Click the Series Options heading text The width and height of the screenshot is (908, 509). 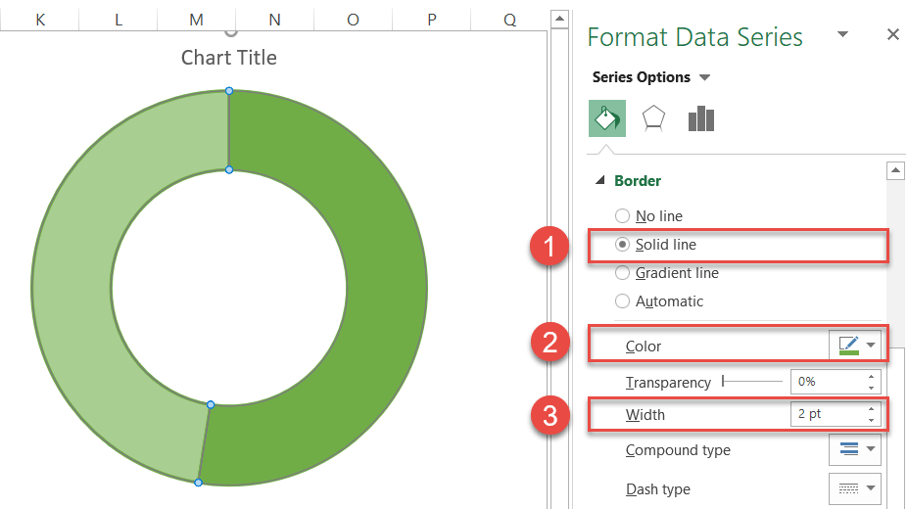(641, 77)
